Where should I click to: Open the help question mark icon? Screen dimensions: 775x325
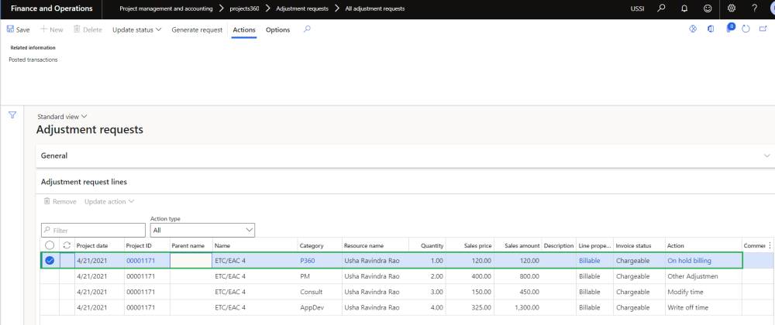tap(755, 9)
